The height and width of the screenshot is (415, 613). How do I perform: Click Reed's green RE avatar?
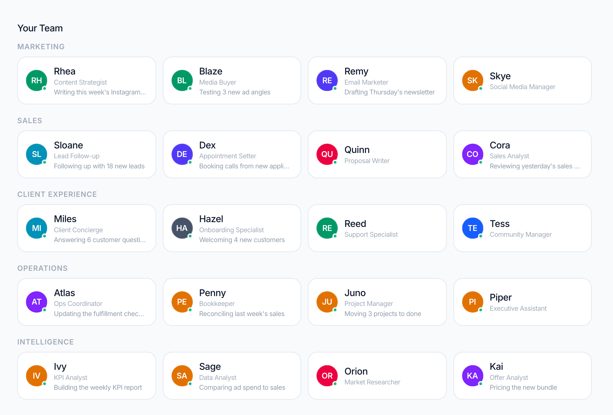(x=327, y=228)
